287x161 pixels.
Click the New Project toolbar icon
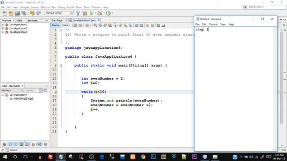point(11,13)
